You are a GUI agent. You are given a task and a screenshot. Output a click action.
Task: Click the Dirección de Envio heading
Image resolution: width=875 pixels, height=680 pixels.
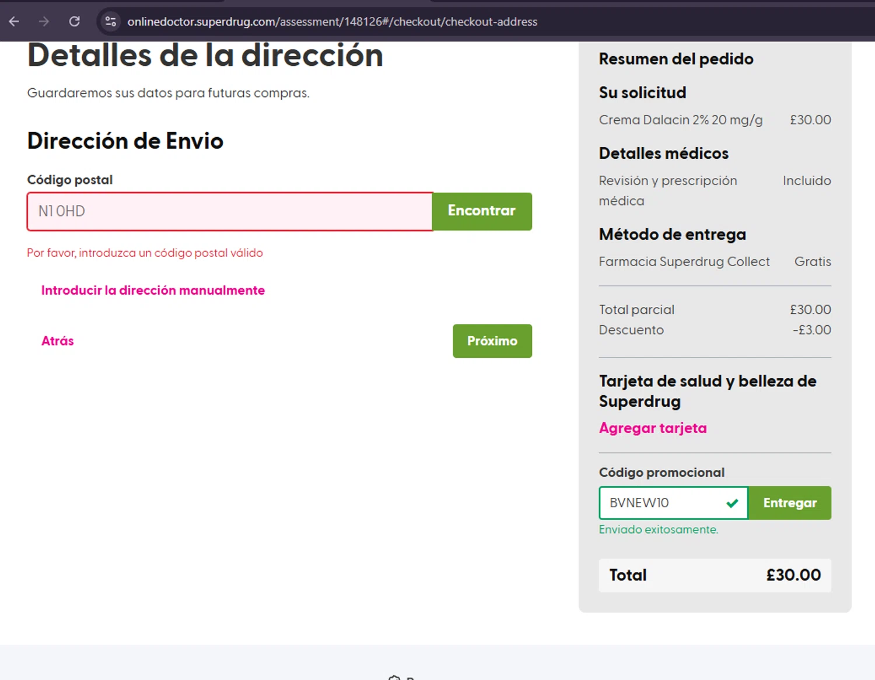(125, 141)
